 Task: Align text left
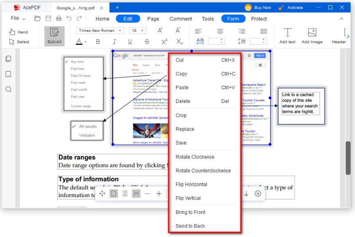coord(198,31)
